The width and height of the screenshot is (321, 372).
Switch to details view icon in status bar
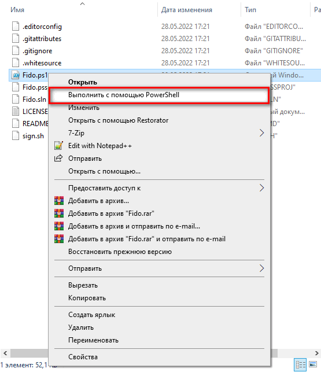pyautogui.click(x=300, y=364)
